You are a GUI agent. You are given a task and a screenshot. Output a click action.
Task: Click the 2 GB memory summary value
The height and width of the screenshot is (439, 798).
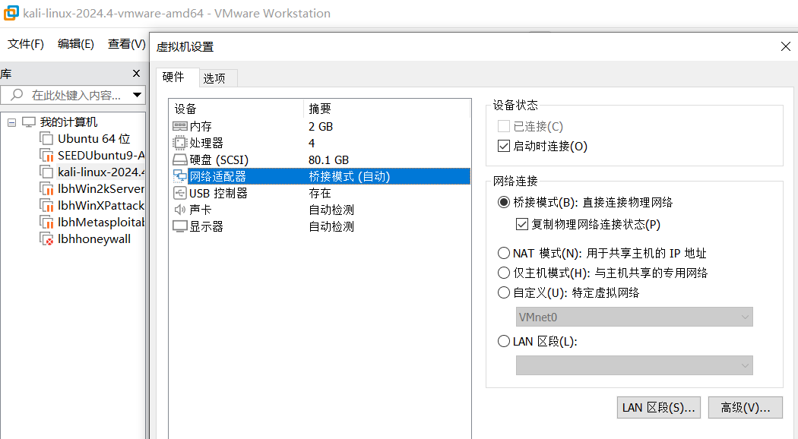(x=321, y=127)
